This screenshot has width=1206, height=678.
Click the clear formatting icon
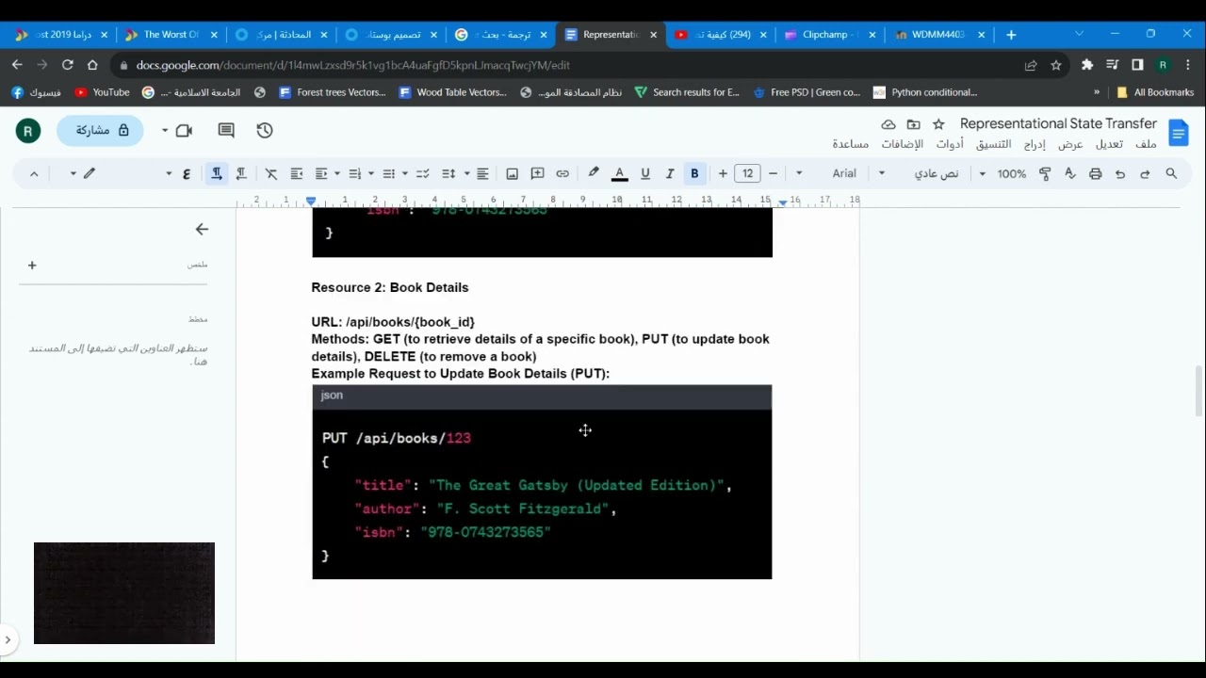point(271,173)
